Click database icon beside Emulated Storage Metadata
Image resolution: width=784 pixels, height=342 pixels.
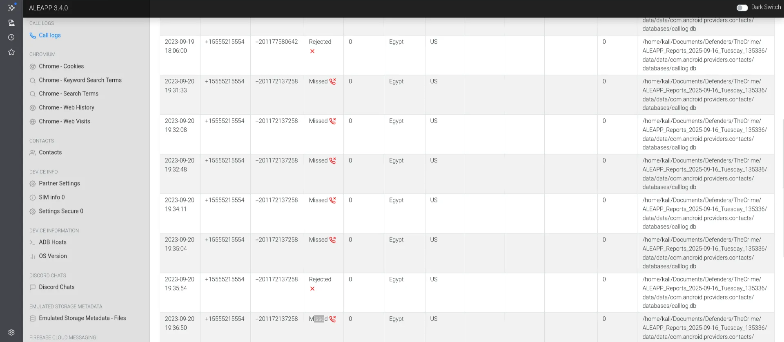tap(33, 318)
